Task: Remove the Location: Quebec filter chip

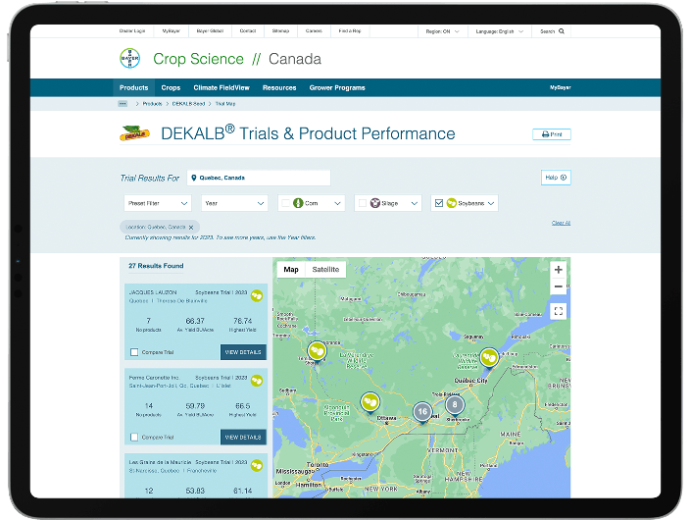Action: pos(191,228)
